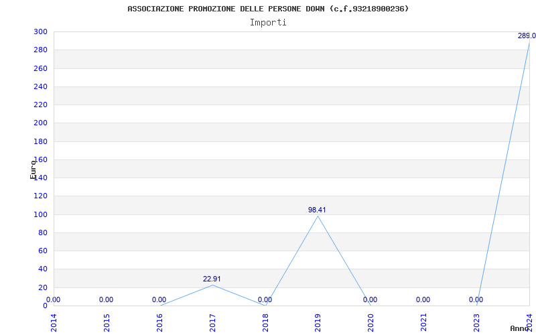Click the 0.00 value above year 2015
The image size is (536, 335).
coord(107,299)
